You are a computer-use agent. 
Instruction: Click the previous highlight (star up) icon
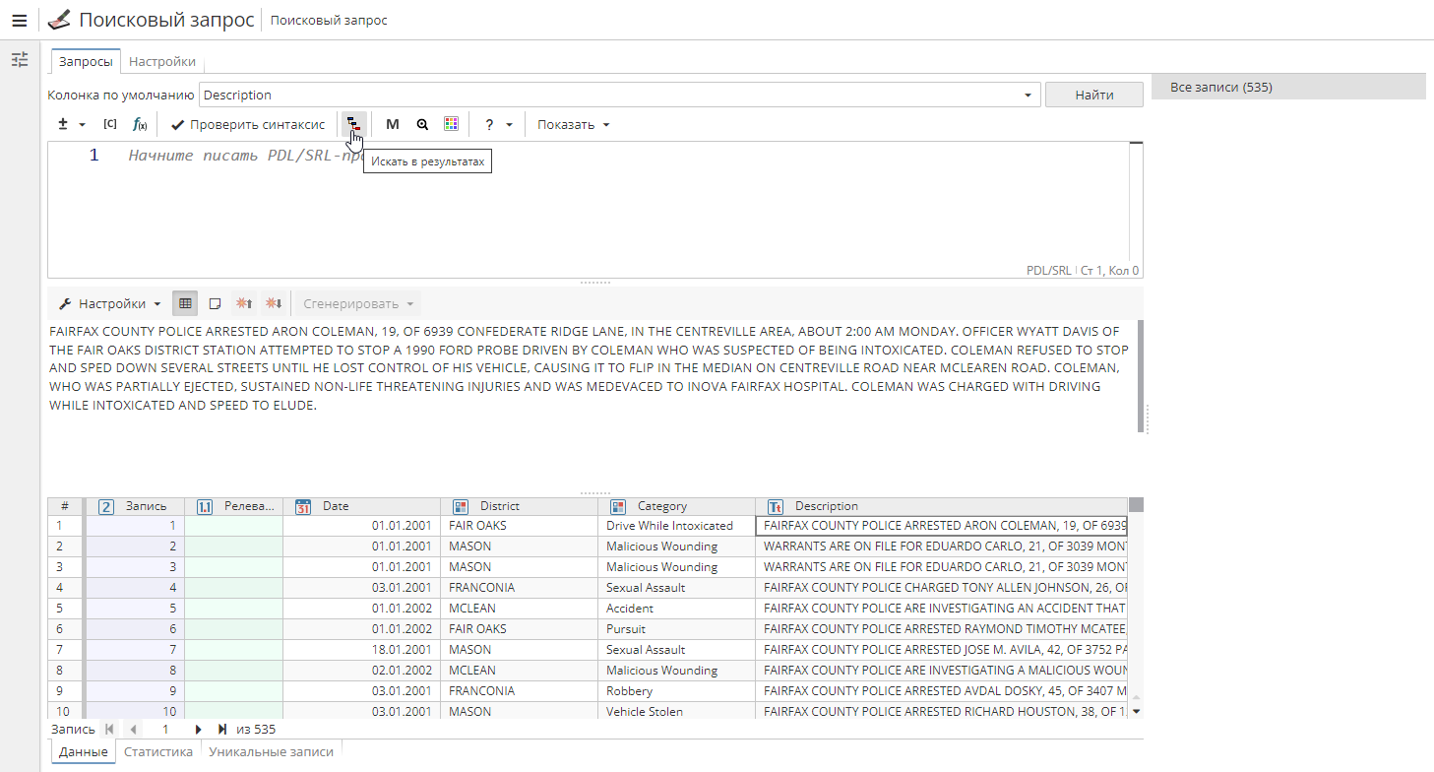[244, 303]
